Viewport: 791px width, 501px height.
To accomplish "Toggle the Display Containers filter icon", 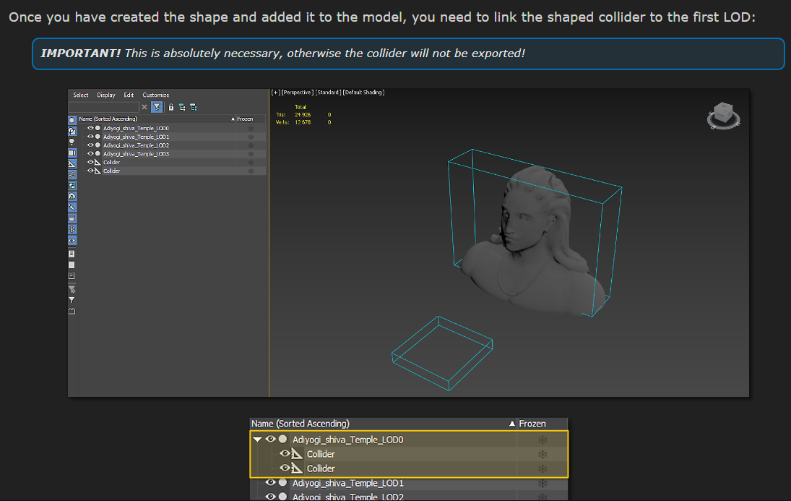I will pyautogui.click(x=72, y=218).
